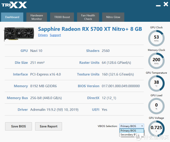This screenshot has width=170, height=142.
Task: Open the Nitro Glow tab
Action: [113, 17]
